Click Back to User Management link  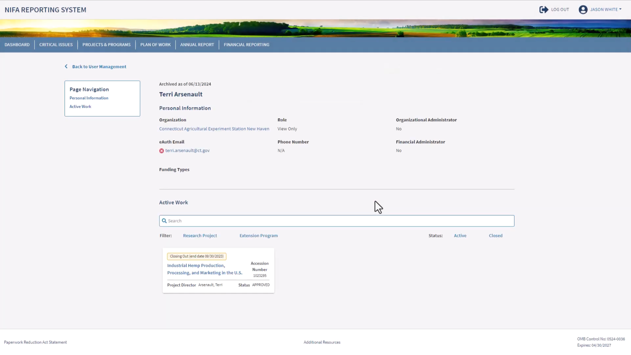tap(99, 67)
